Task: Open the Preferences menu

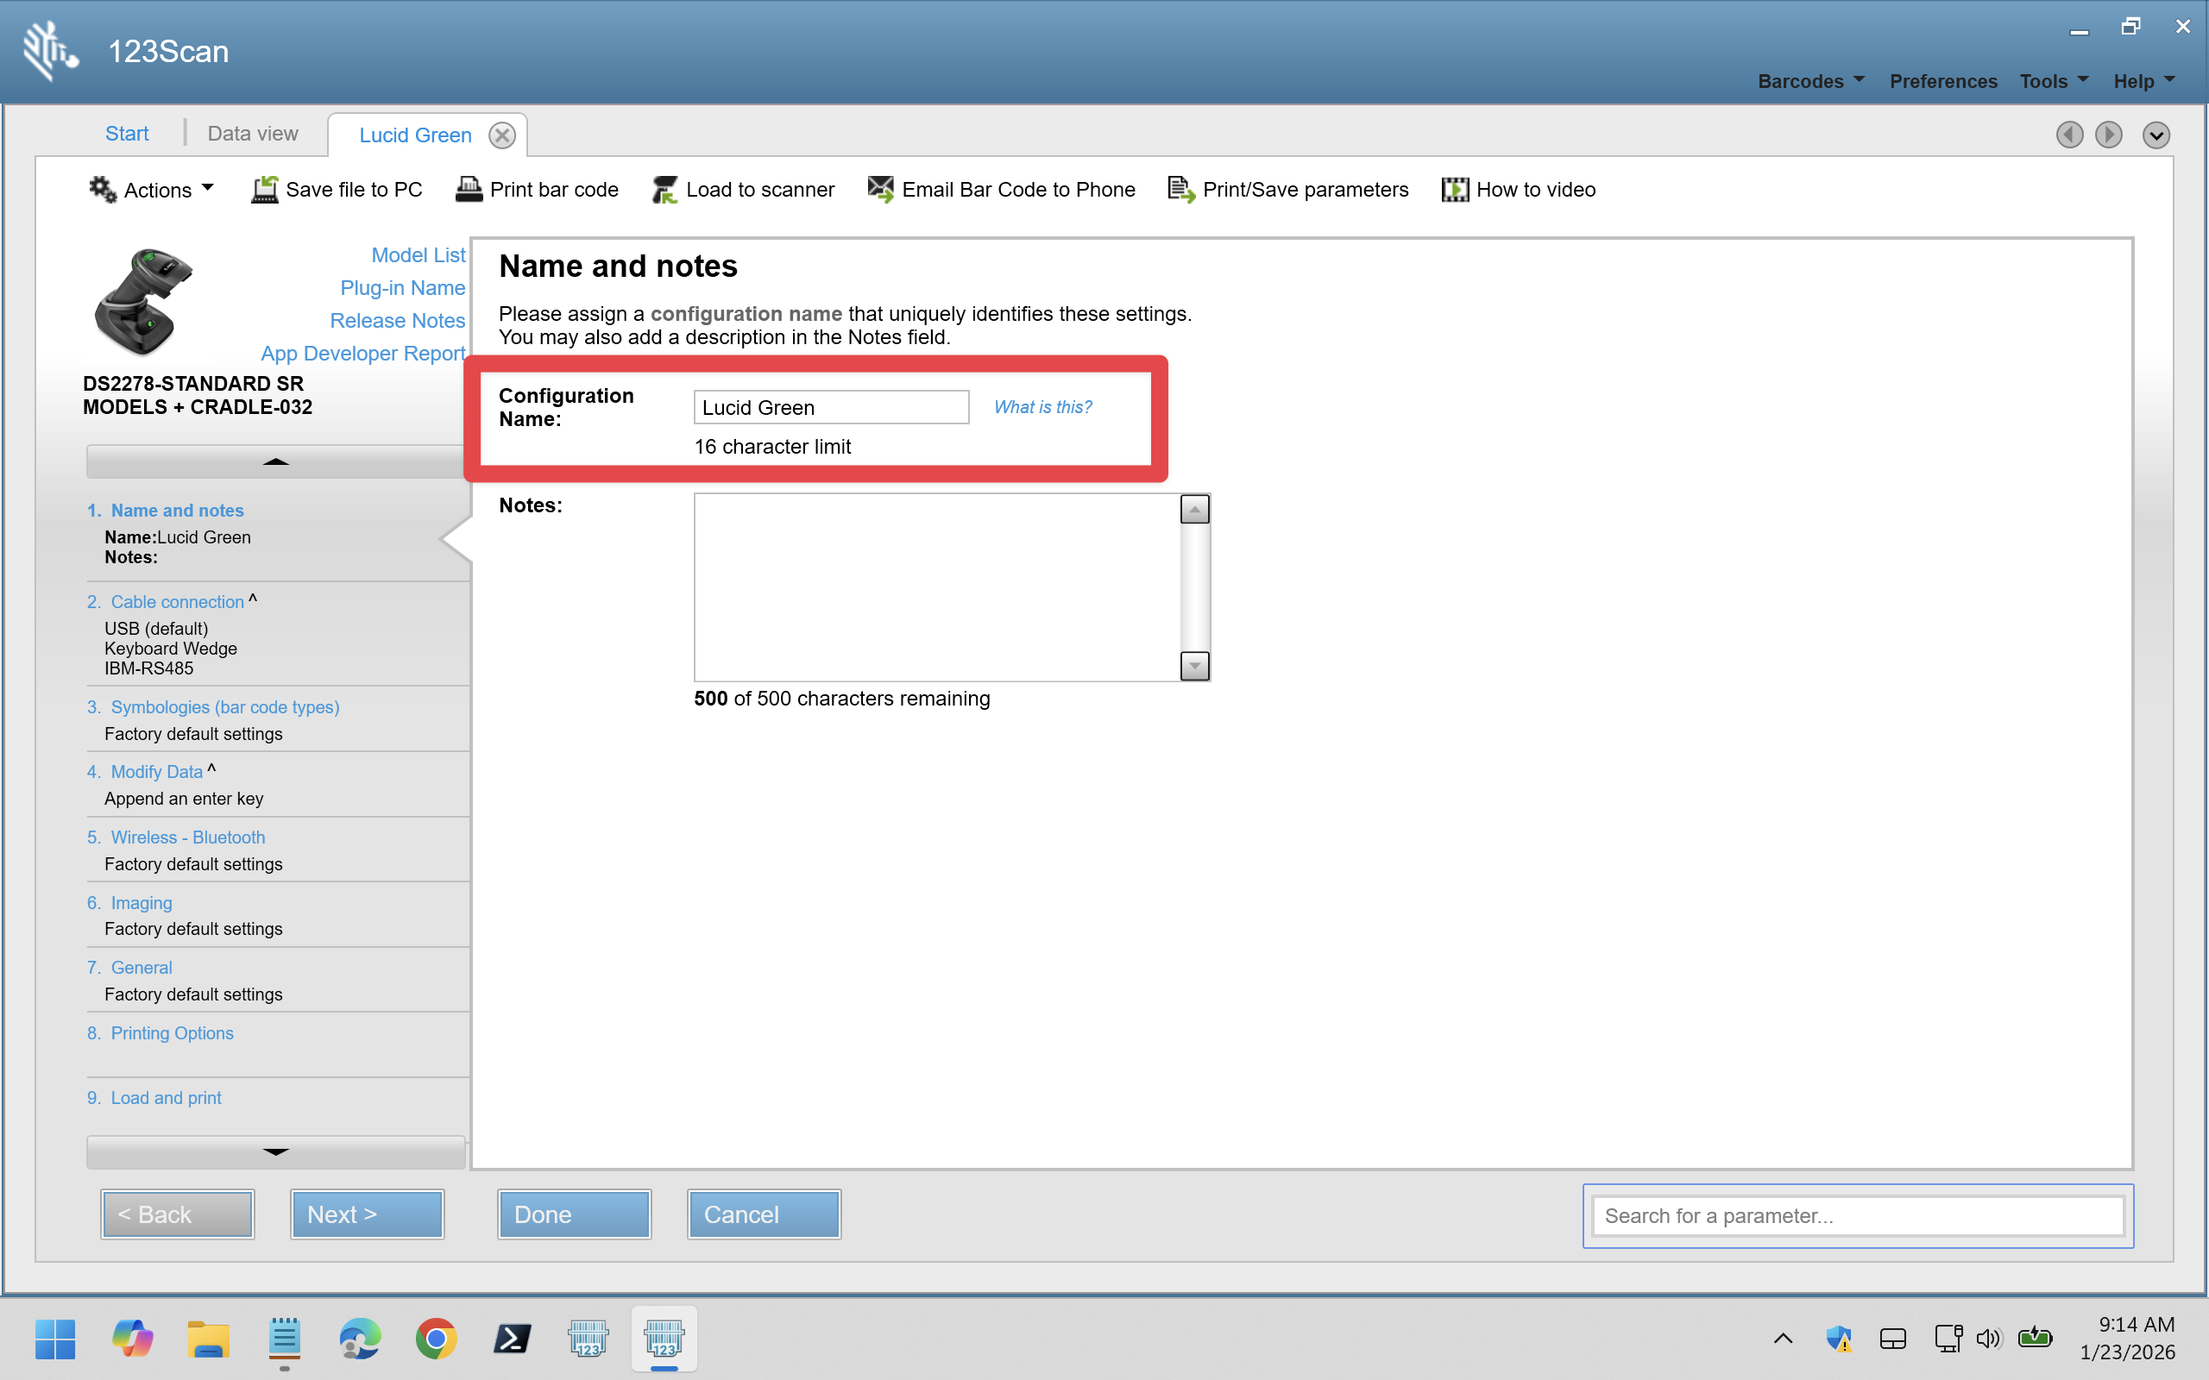Action: [1942, 81]
